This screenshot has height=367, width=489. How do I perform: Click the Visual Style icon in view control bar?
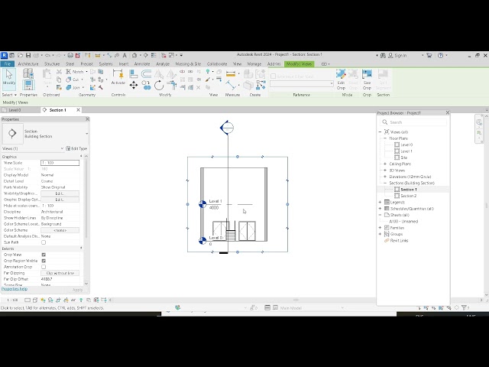click(x=35, y=300)
